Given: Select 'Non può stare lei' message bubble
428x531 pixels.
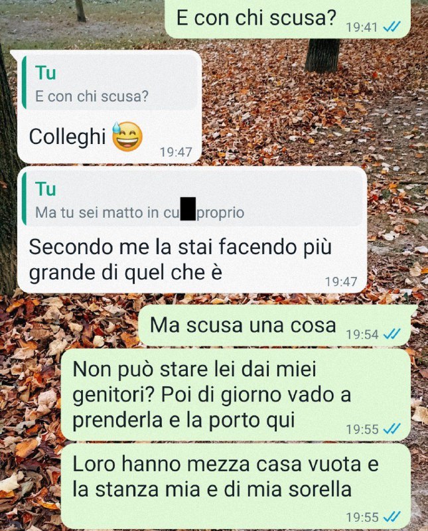Looking at the screenshot, I should [236, 395].
